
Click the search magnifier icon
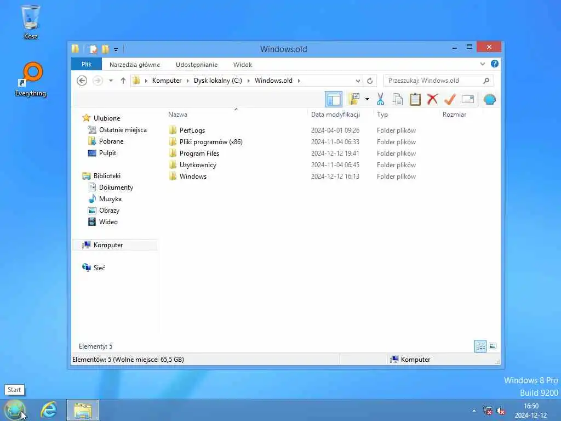tap(486, 81)
